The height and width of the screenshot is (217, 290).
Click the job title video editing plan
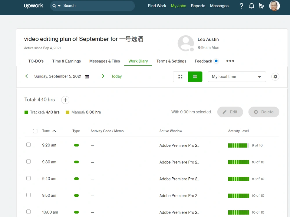tap(84, 39)
